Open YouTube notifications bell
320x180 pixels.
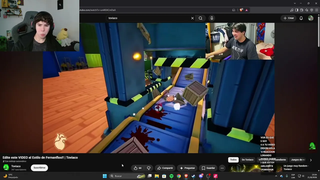coord(301,18)
